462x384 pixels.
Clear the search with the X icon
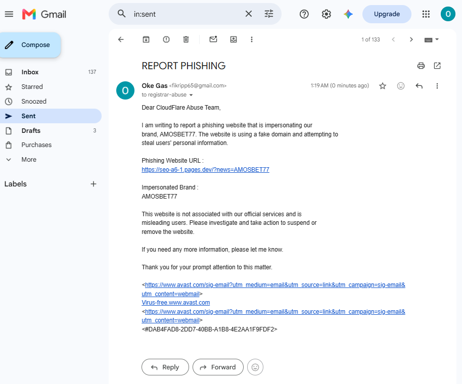(x=248, y=14)
